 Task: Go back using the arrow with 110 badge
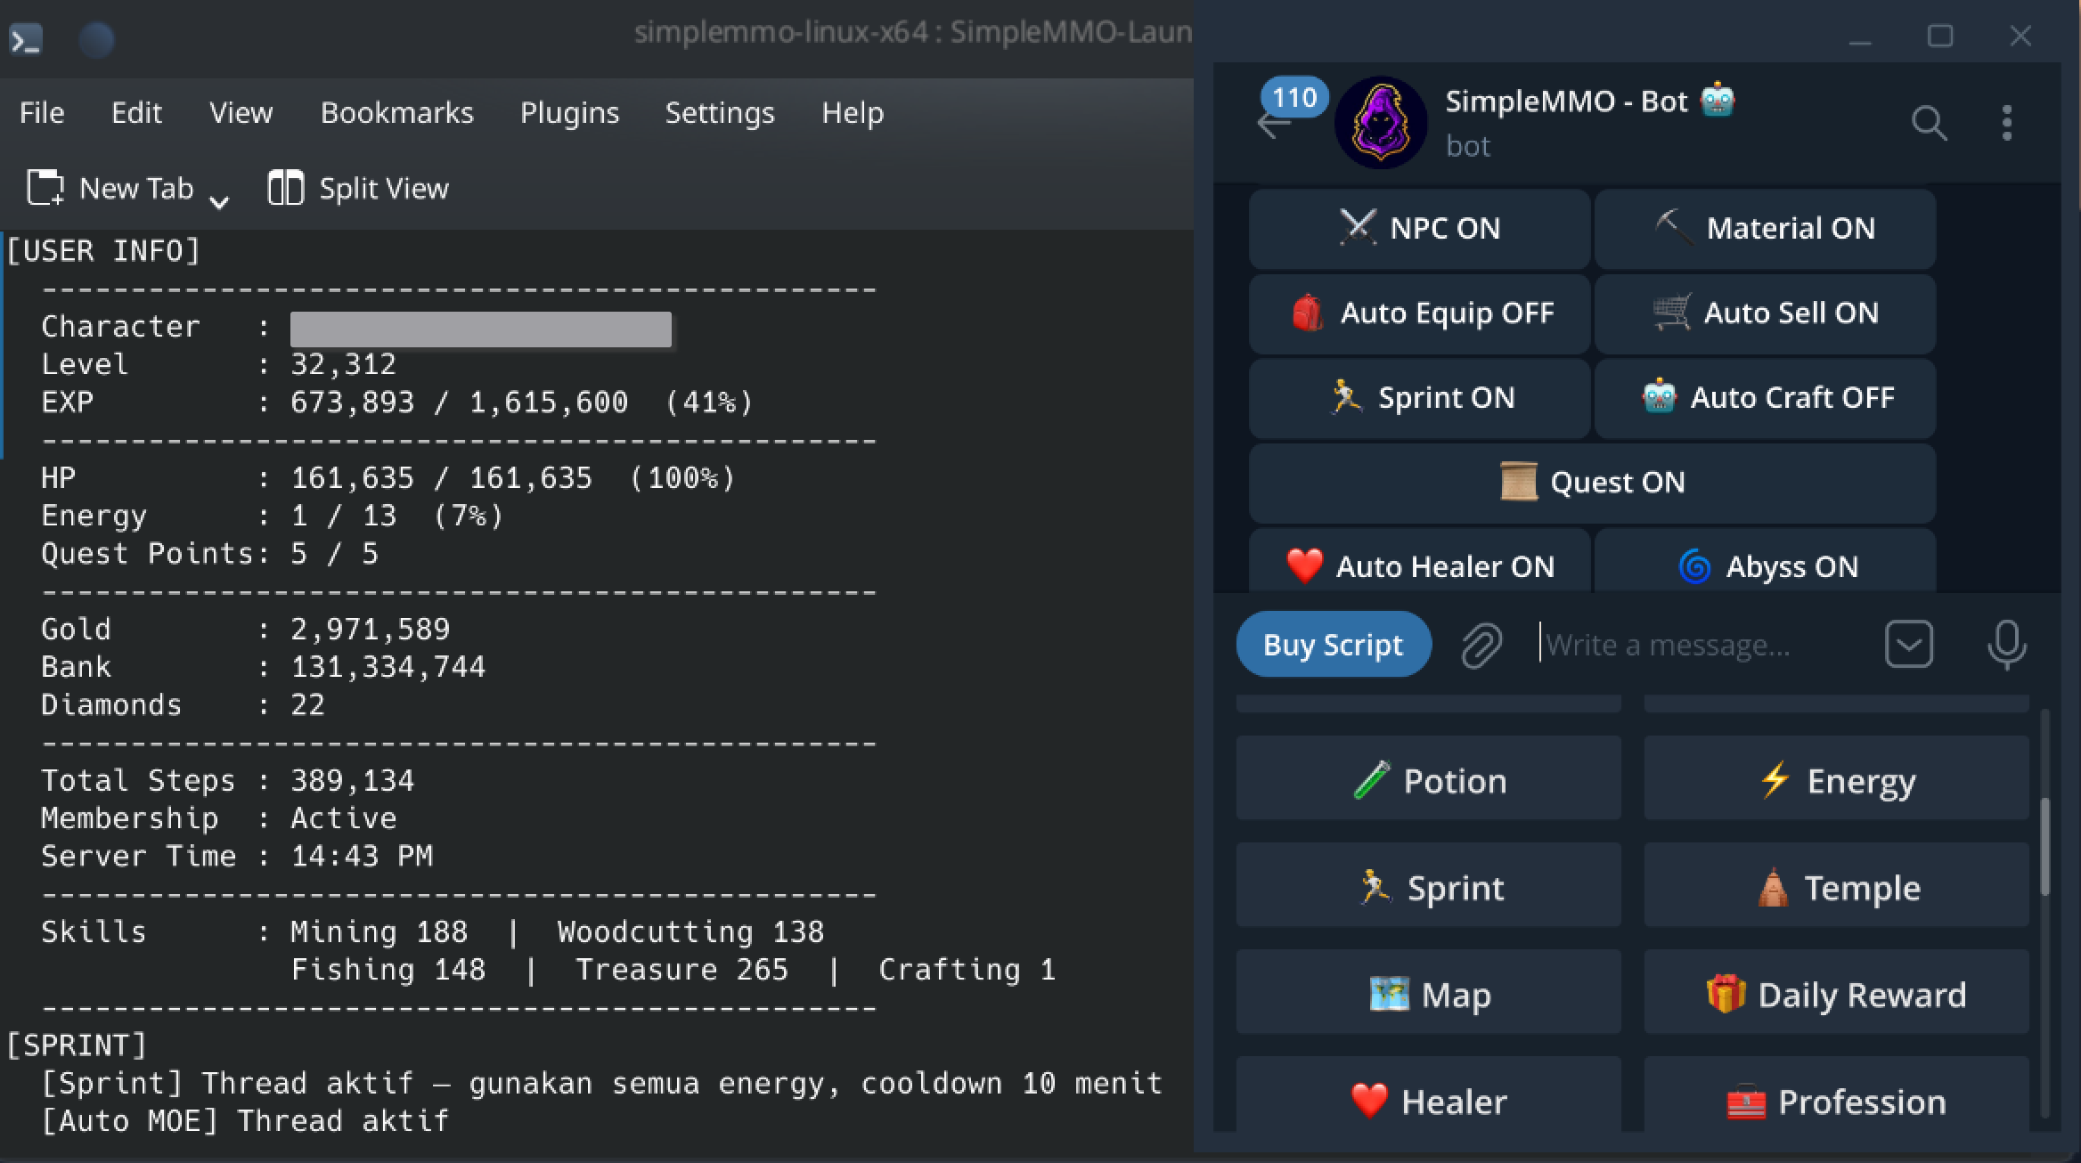point(1275,124)
